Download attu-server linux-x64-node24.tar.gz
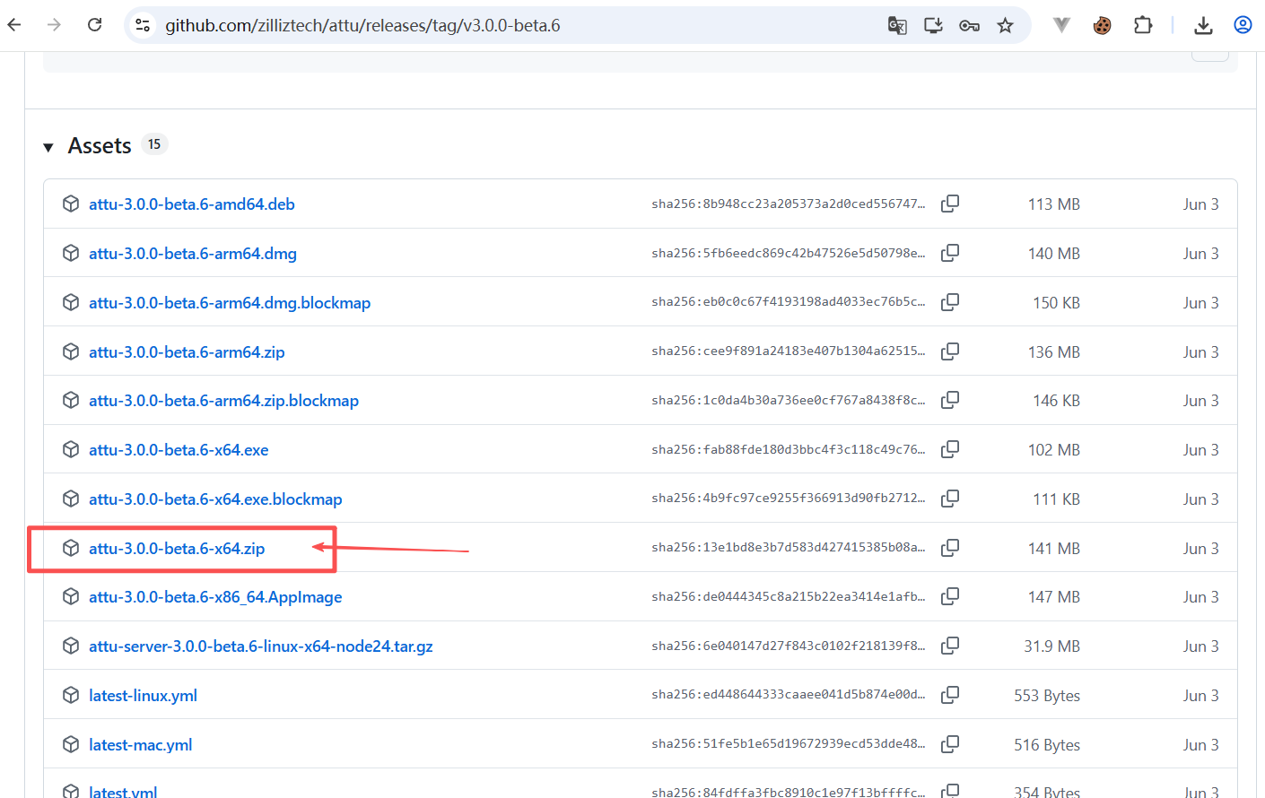 point(260,646)
